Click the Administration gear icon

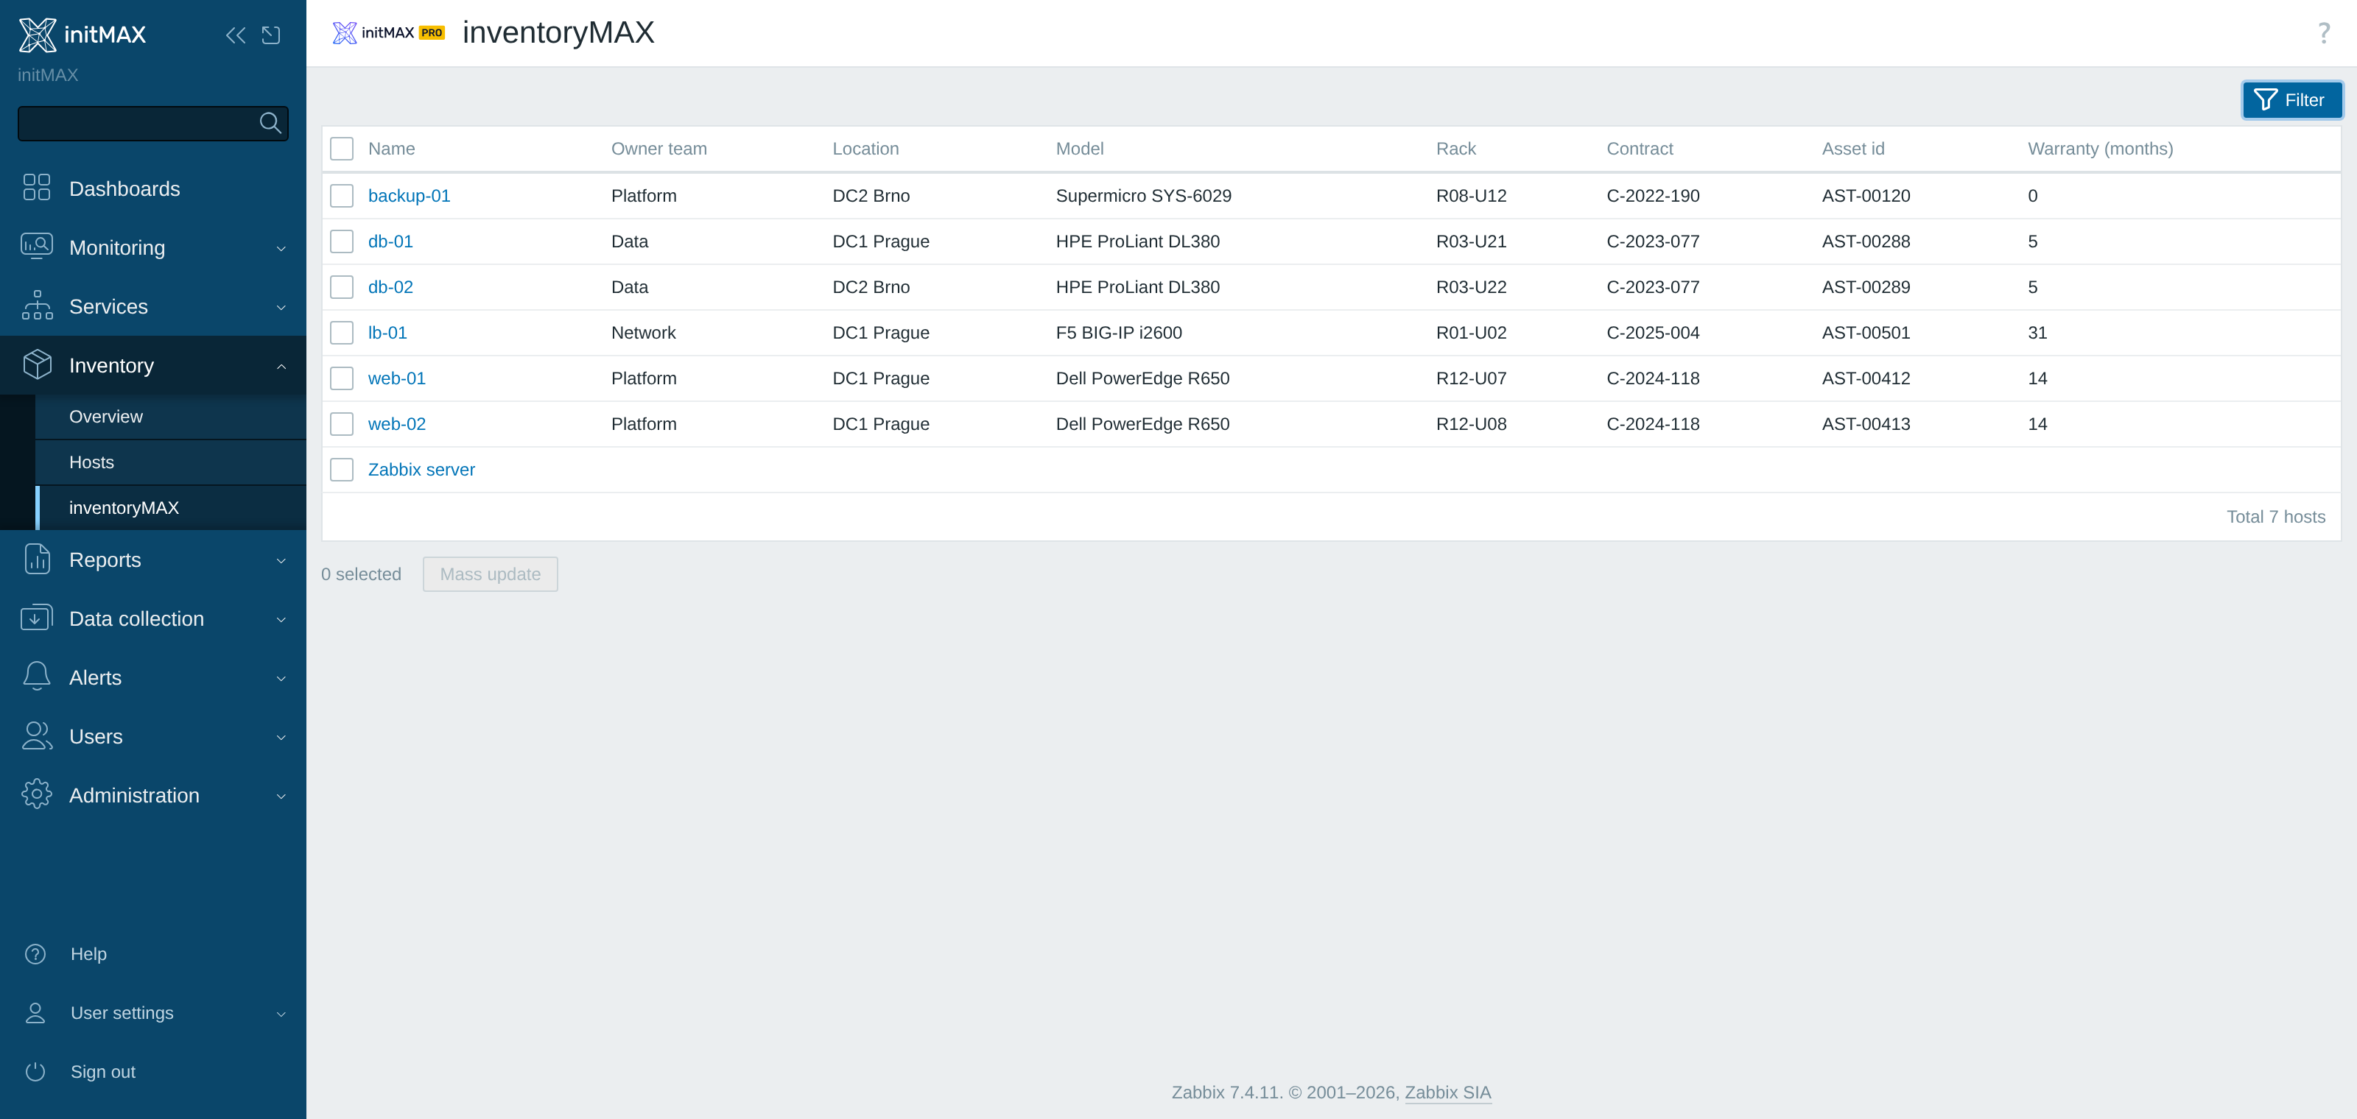pos(37,794)
